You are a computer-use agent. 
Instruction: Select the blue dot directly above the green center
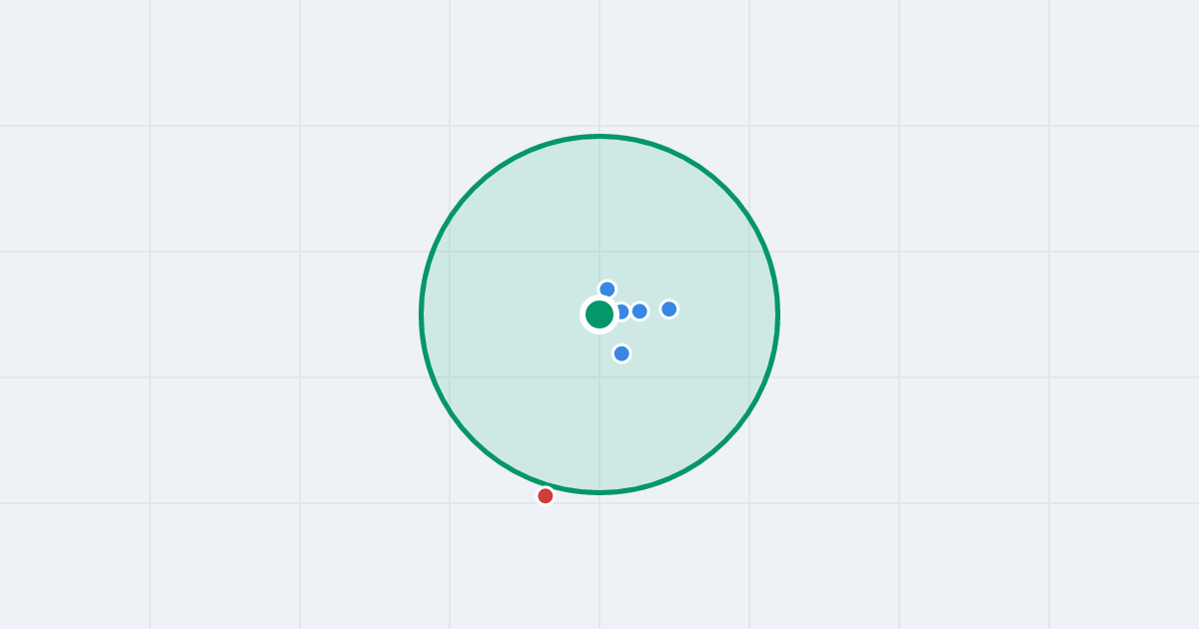tap(607, 290)
